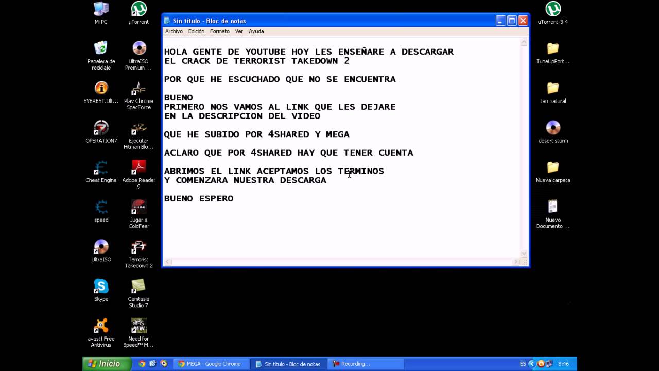Select the UltraISO disc shortcut
The image size is (659, 371).
point(101,250)
